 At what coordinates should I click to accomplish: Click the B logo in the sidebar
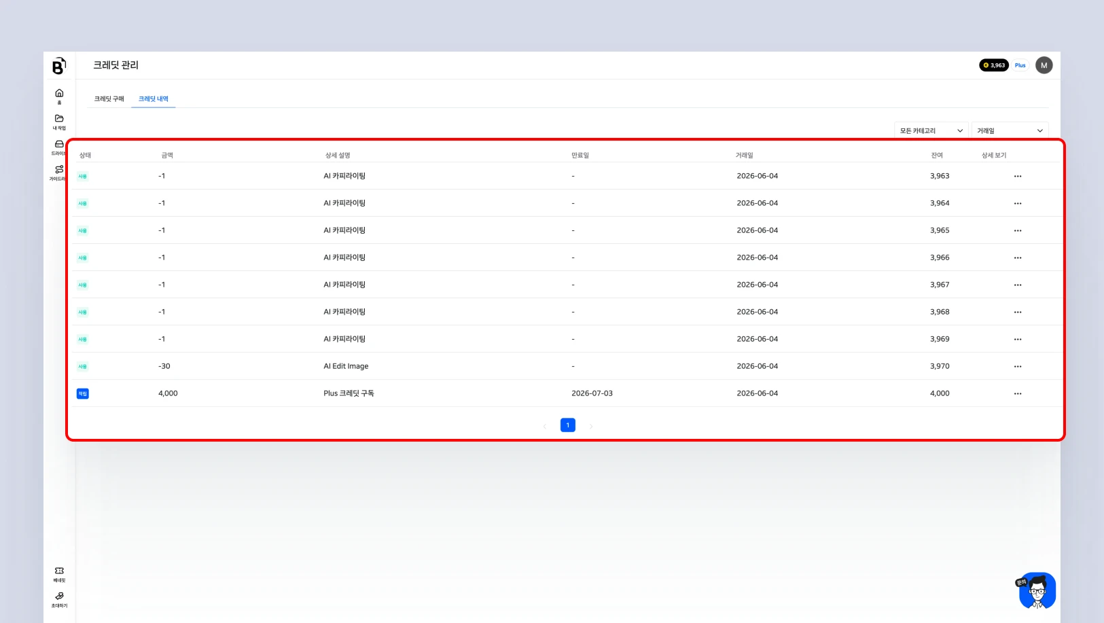[x=59, y=66]
